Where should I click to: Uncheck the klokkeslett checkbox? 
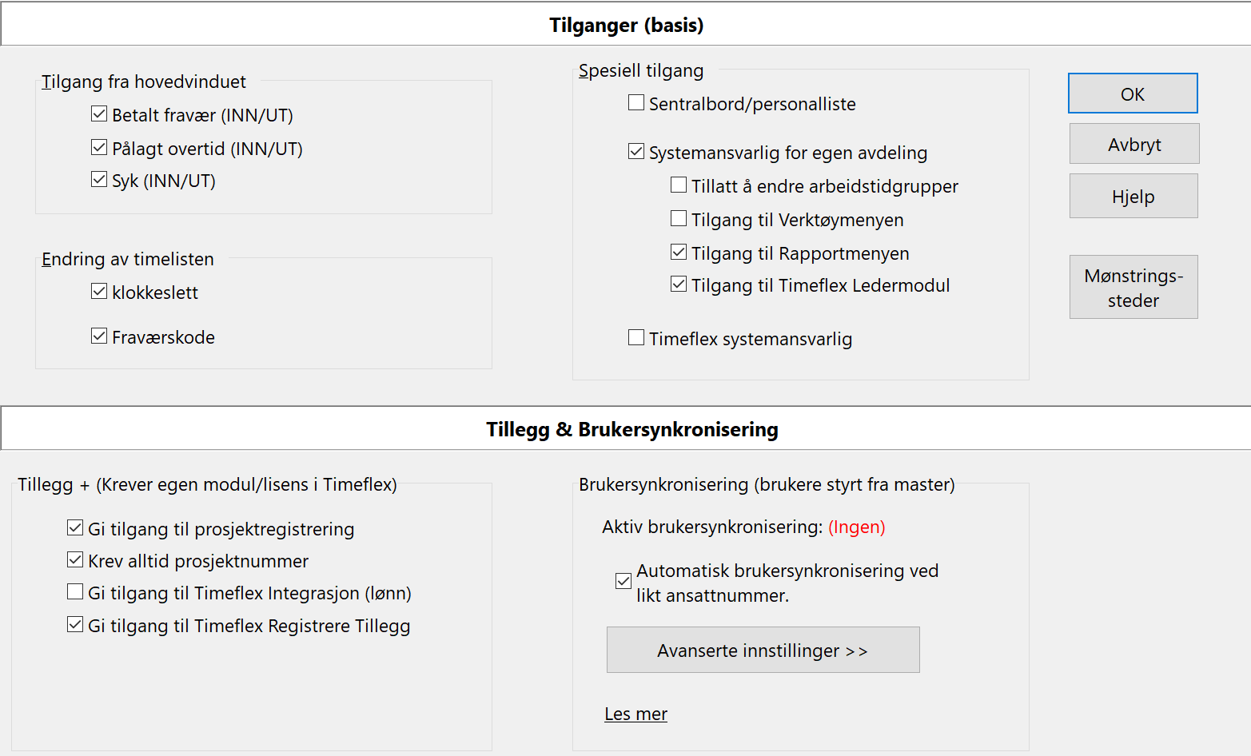tap(99, 292)
